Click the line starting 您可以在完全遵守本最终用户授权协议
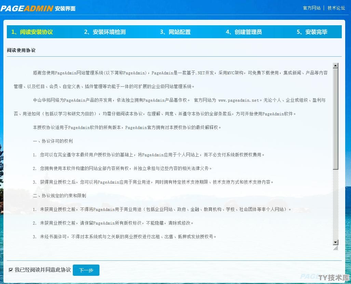 coord(149,155)
